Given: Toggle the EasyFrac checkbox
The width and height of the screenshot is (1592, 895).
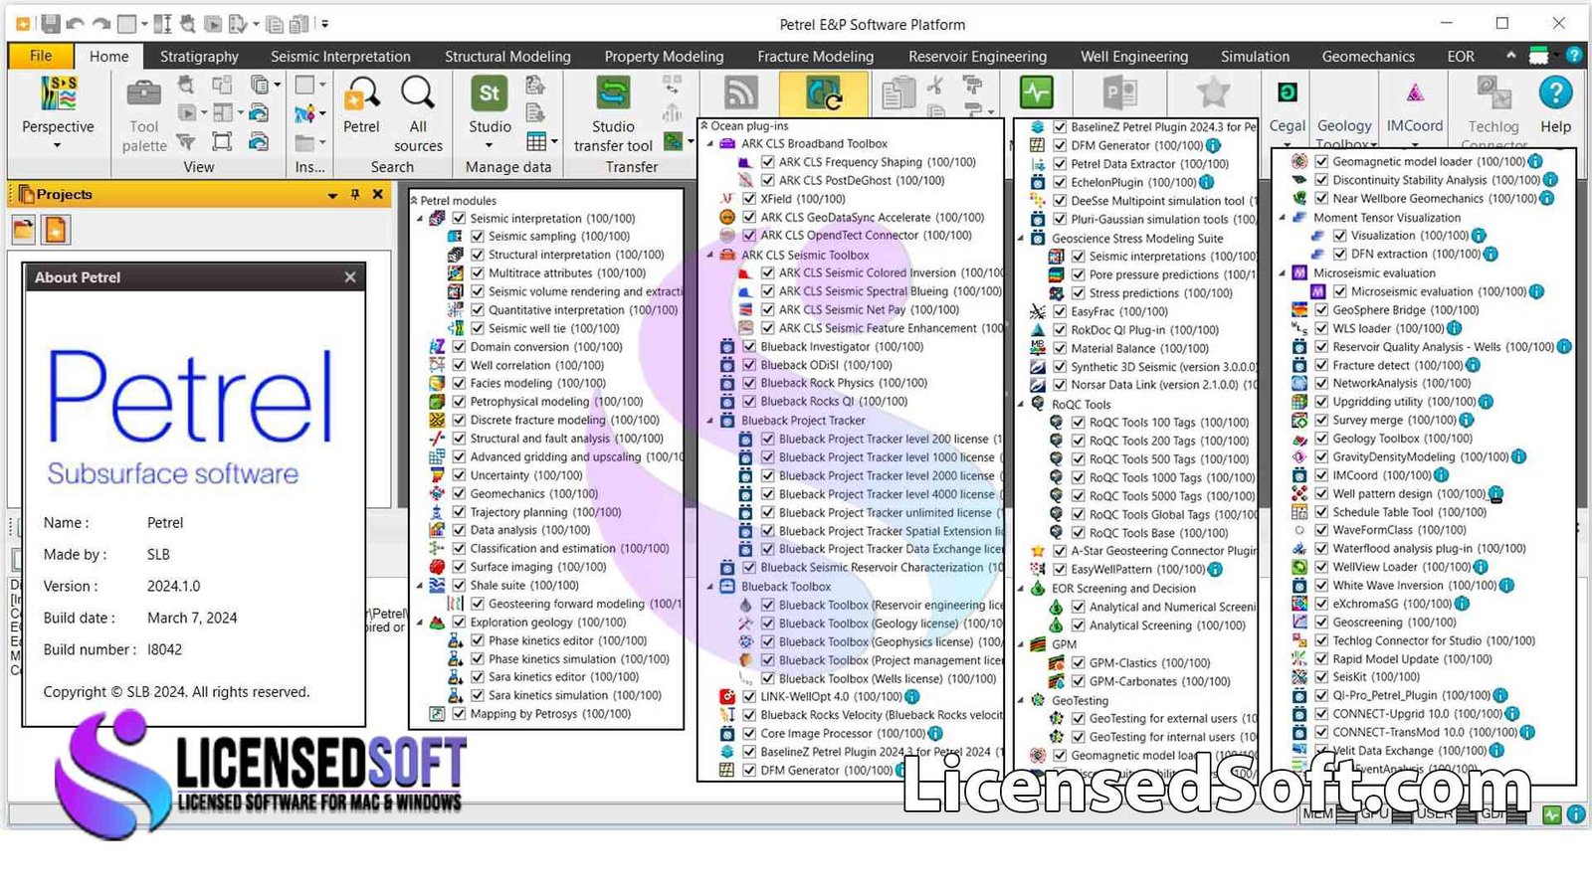Looking at the screenshot, I should (x=1060, y=311).
